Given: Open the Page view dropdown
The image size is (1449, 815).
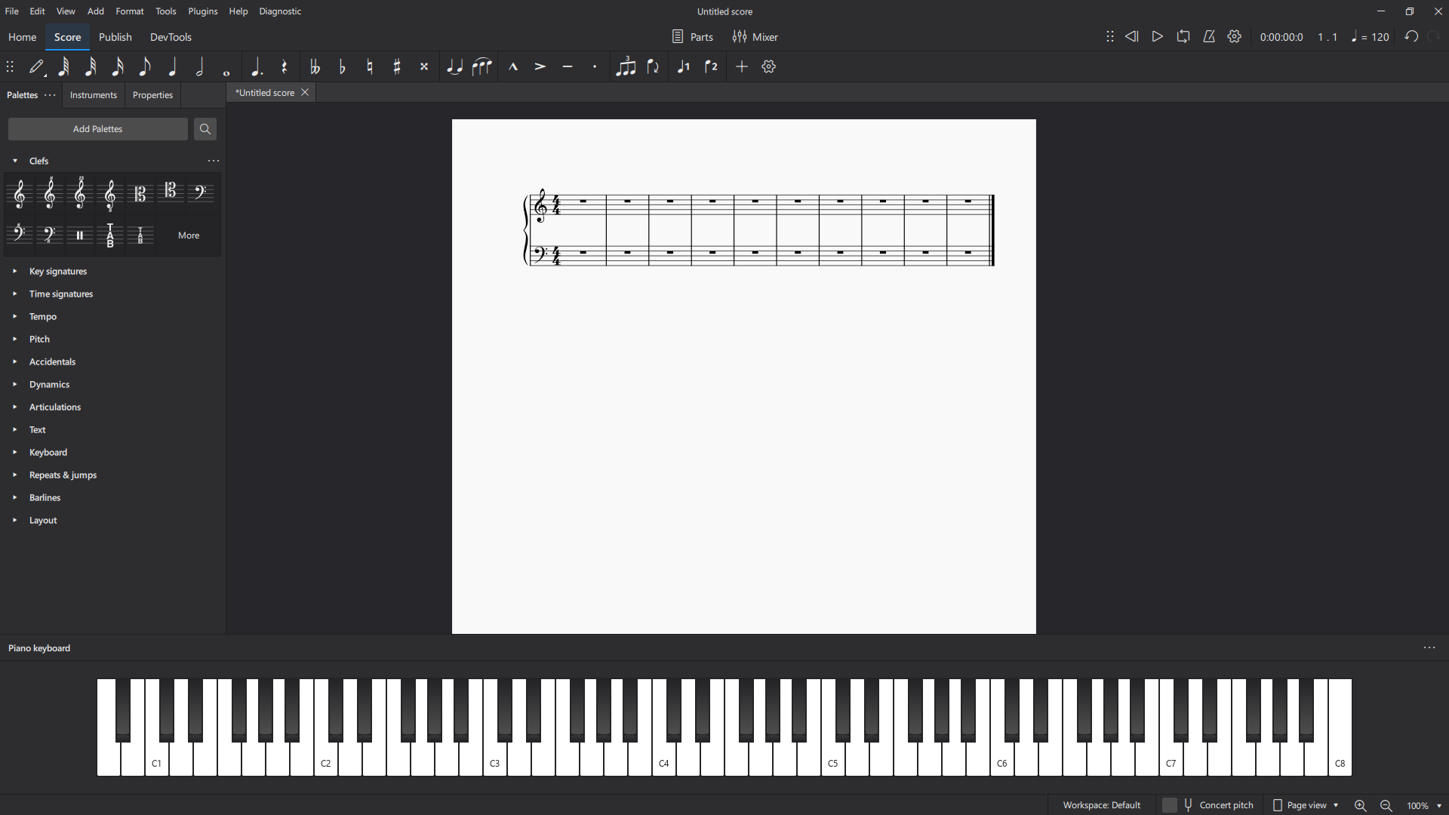Looking at the screenshot, I should [x=1306, y=805].
